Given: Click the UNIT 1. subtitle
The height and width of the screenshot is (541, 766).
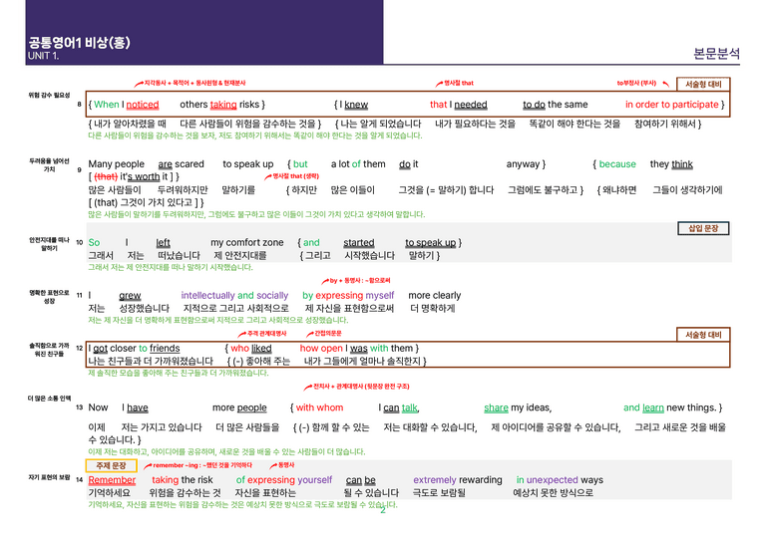Looking at the screenshot, I should click(x=43, y=56).
